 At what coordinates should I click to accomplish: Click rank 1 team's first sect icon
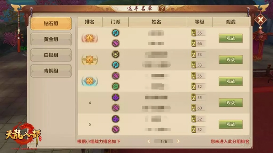[x=115, y=33]
